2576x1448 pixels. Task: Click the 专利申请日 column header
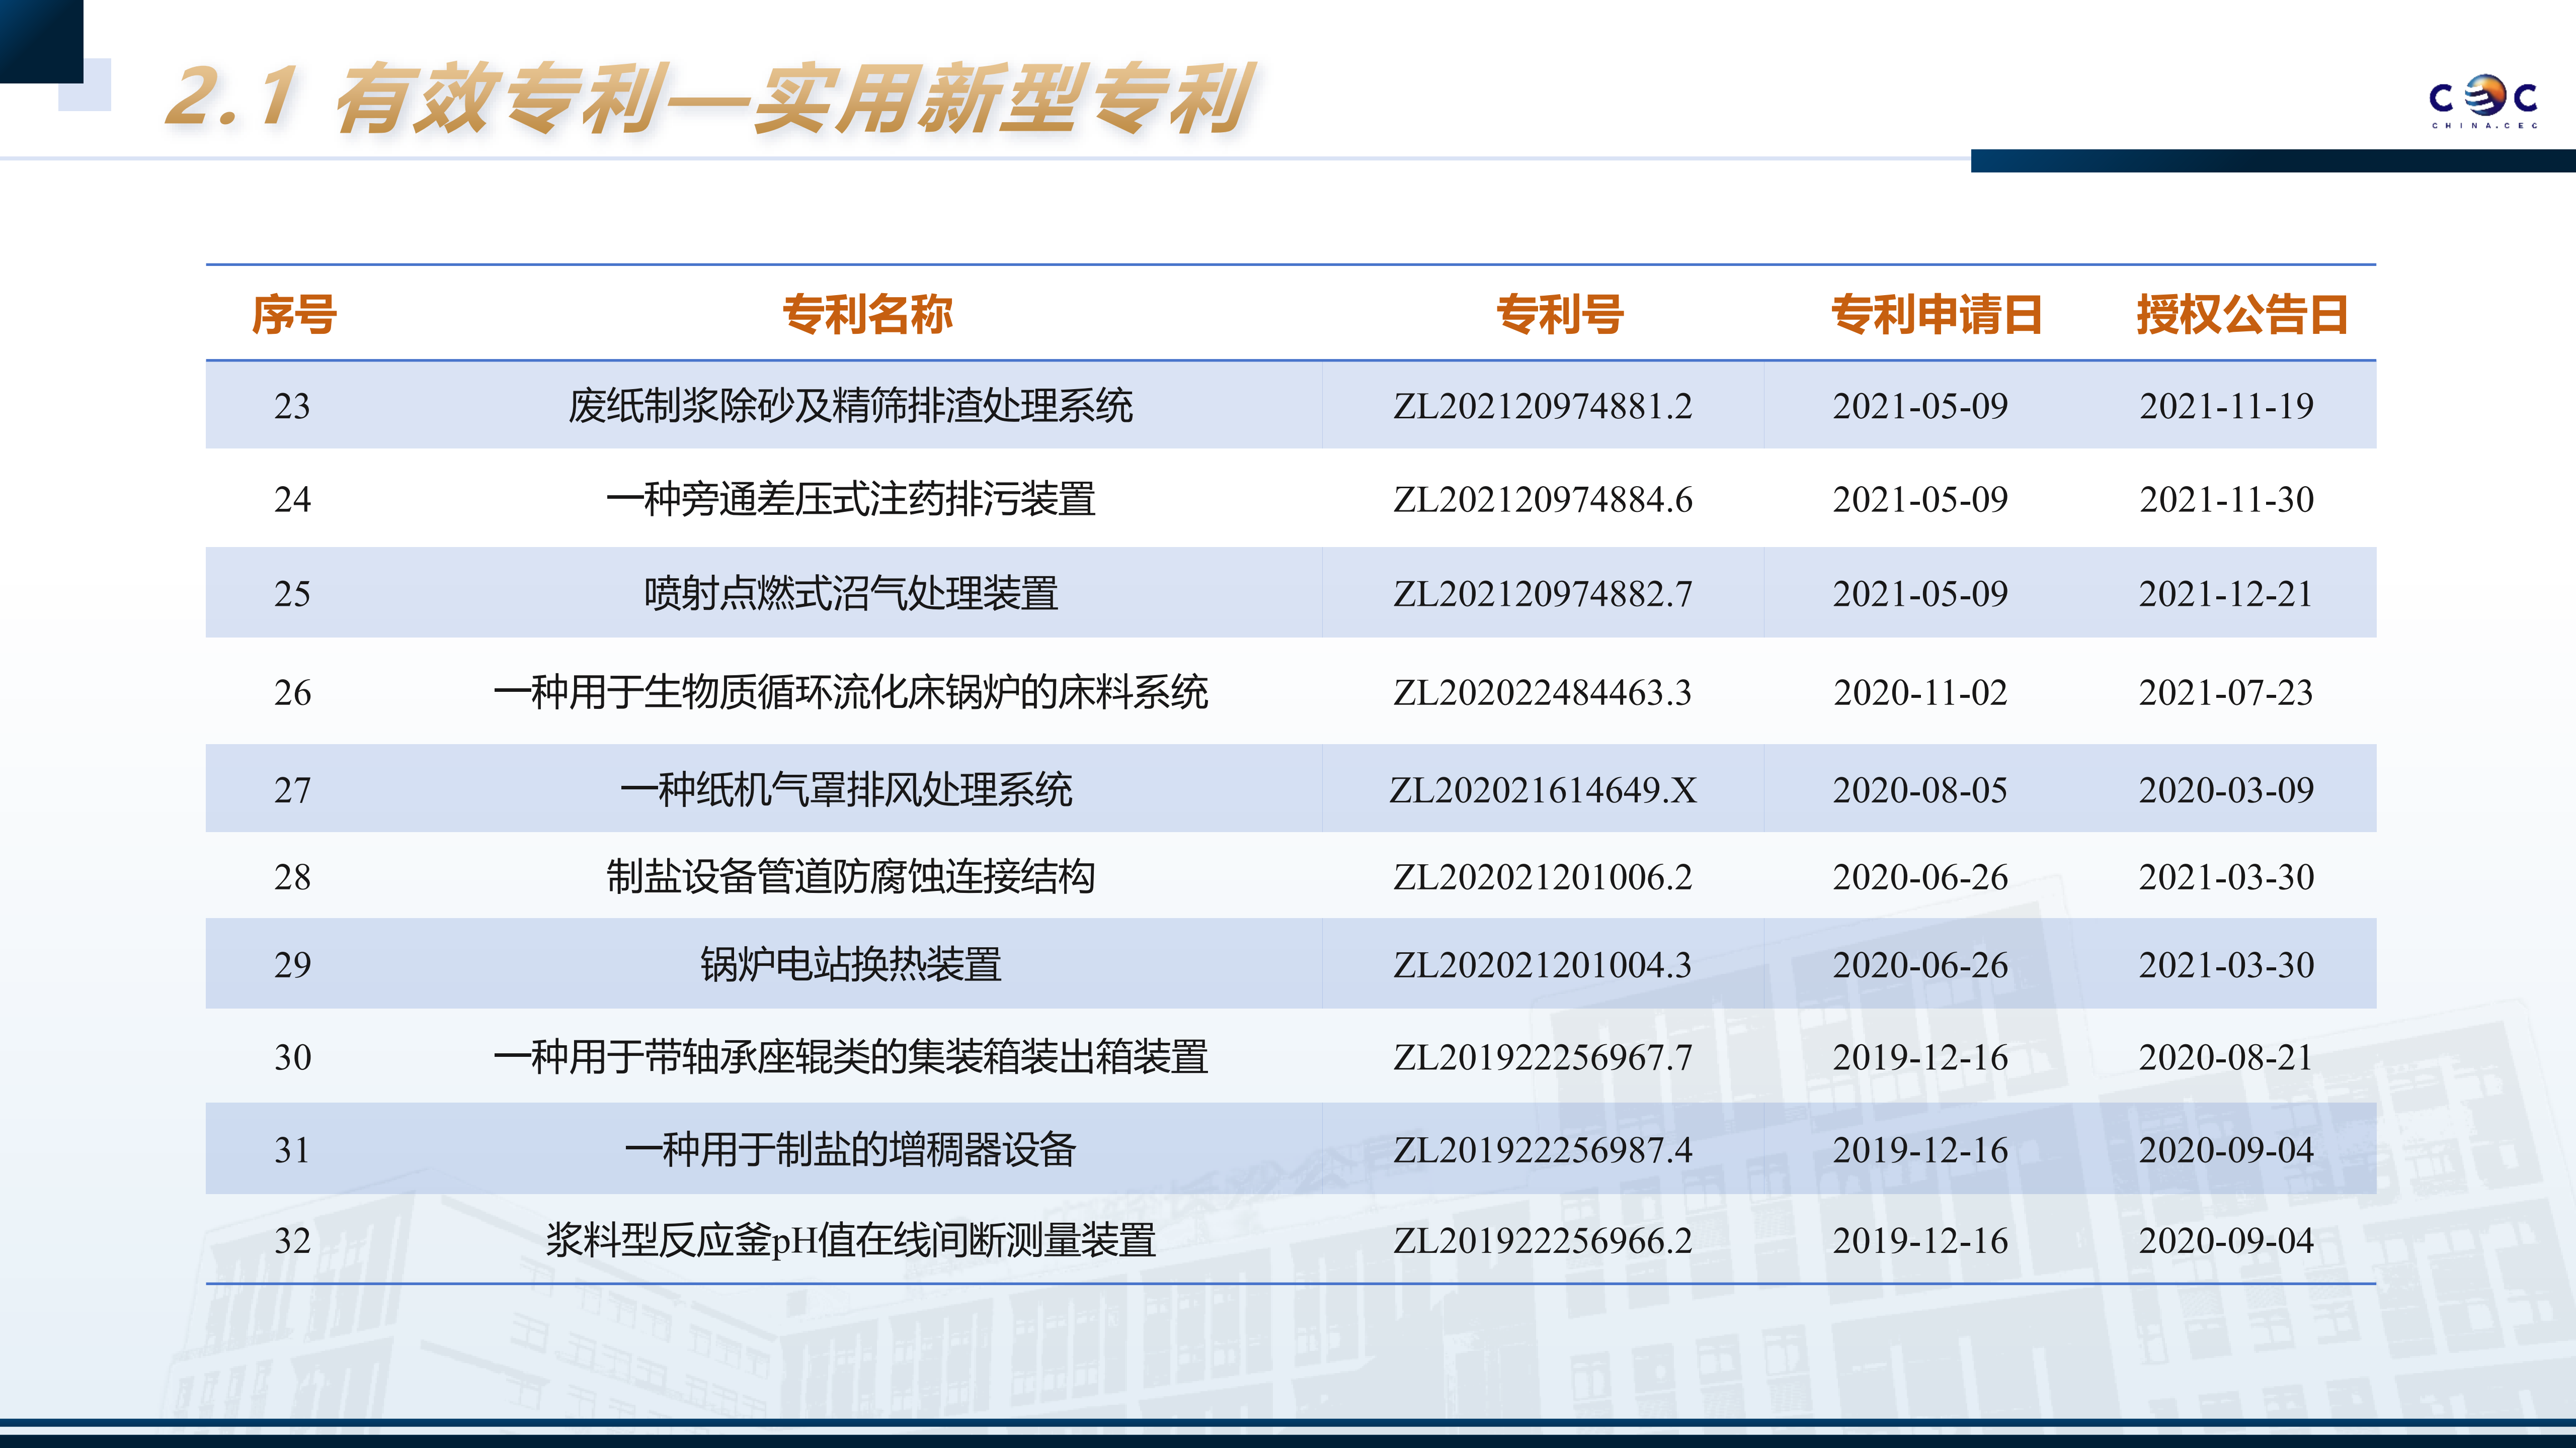coord(1935,314)
